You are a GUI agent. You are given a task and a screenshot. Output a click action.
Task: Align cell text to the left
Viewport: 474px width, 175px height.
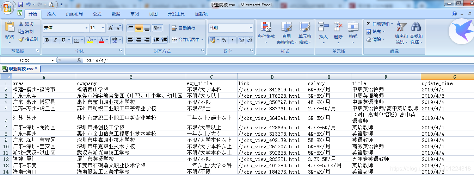(x=130, y=40)
